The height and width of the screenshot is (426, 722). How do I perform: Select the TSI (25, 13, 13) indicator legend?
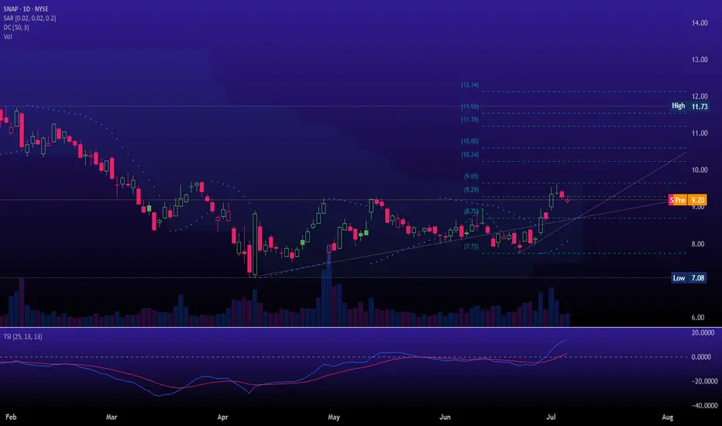pyautogui.click(x=22, y=337)
